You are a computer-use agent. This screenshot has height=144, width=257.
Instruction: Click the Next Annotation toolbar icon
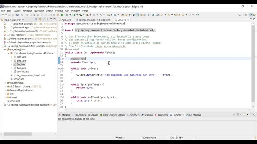click(x=162, y=15)
